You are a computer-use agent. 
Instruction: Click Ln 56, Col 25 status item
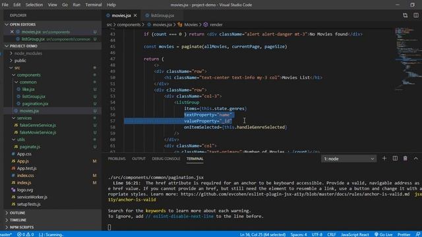(x=262, y=234)
